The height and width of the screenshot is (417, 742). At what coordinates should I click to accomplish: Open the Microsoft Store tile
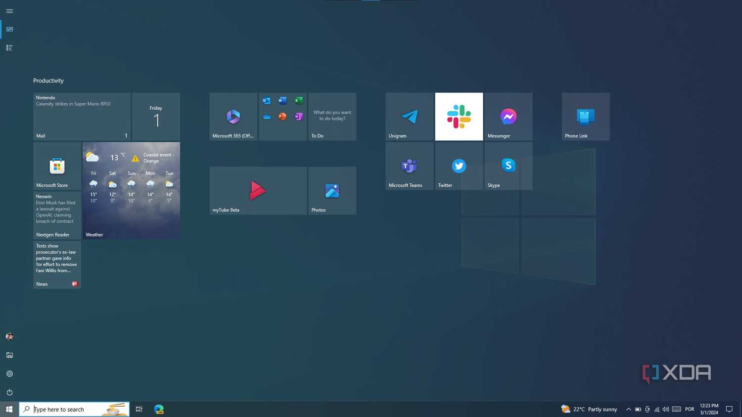click(57, 166)
